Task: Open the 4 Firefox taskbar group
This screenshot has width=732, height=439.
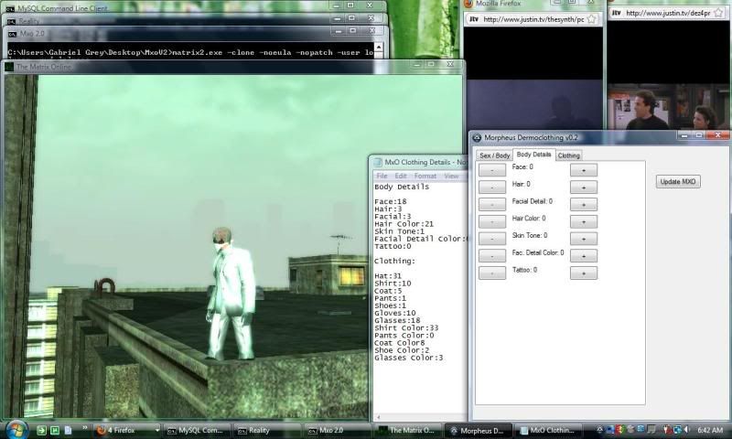Action: [x=126, y=430]
